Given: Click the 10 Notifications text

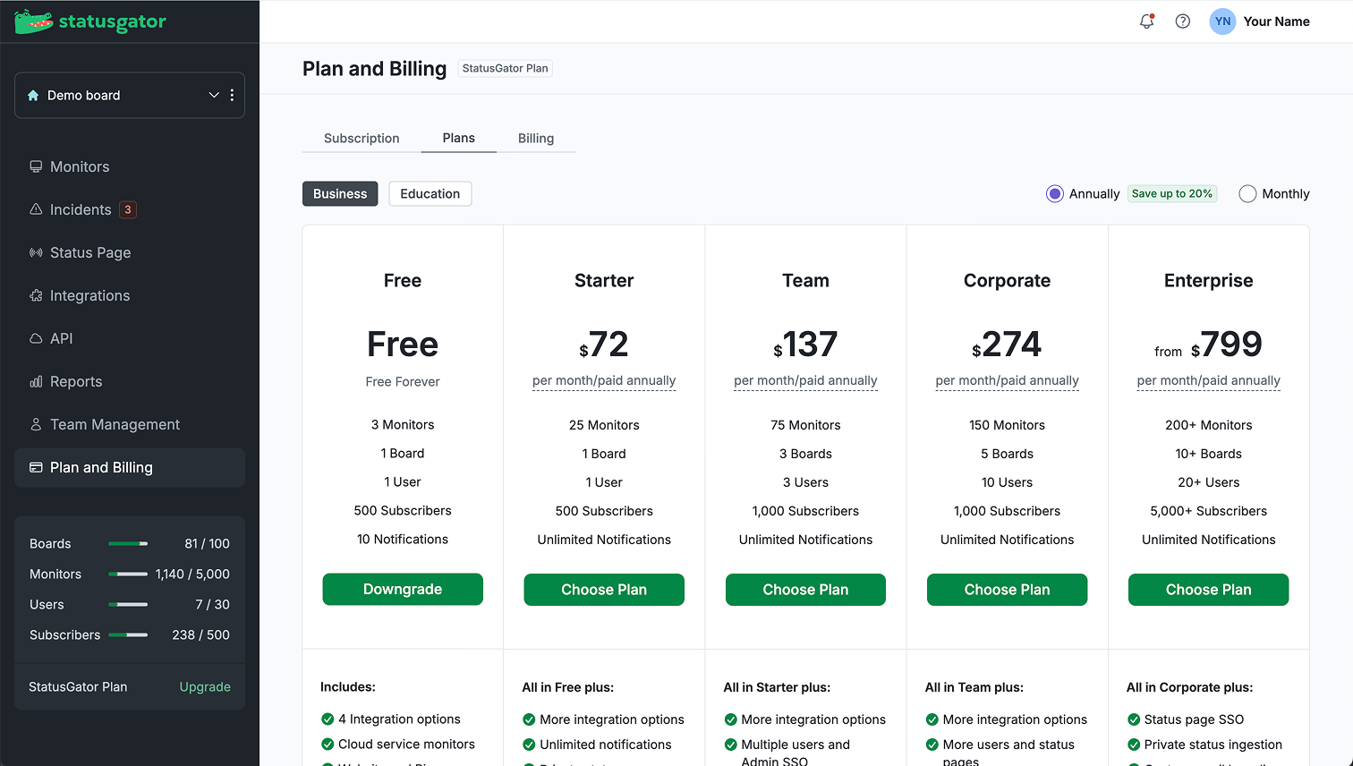Looking at the screenshot, I should (403, 539).
